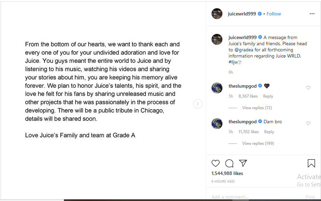Reply to the "Dam bro" comment
The width and height of the screenshot is (321, 201).
[x=269, y=132]
